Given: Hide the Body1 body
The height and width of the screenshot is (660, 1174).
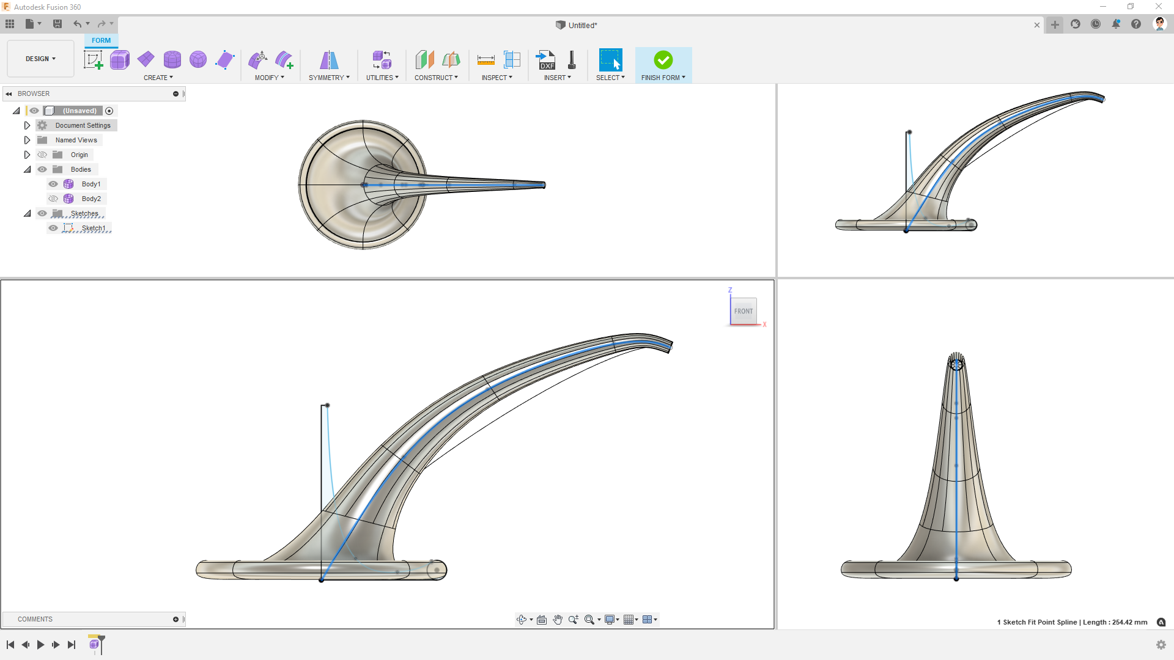Looking at the screenshot, I should pyautogui.click(x=53, y=183).
